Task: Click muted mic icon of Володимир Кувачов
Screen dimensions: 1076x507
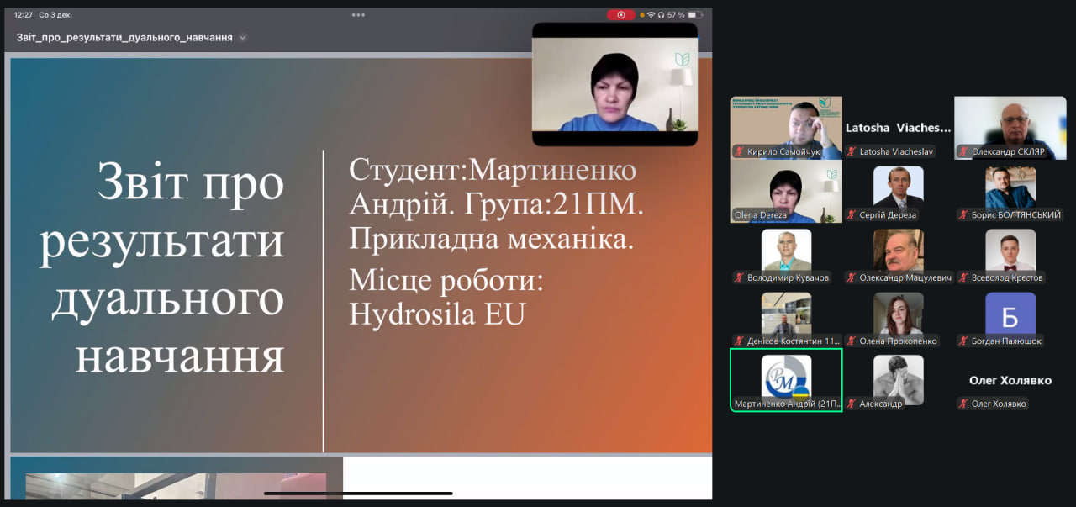Action: (x=740, y=278)
